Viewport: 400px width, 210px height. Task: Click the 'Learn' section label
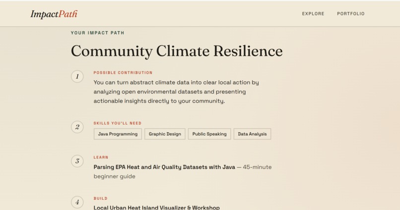tap(101, 157)
